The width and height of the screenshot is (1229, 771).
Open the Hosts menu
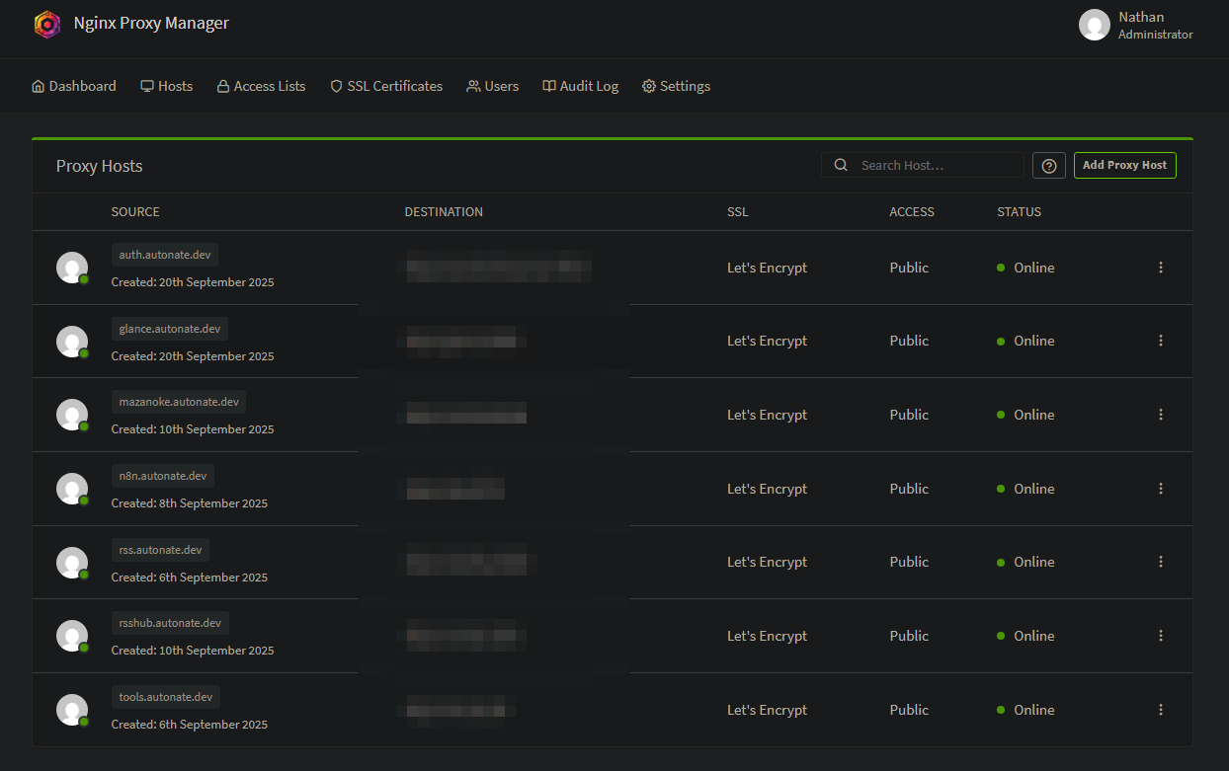pyautogui.click(x=166, y=86)
